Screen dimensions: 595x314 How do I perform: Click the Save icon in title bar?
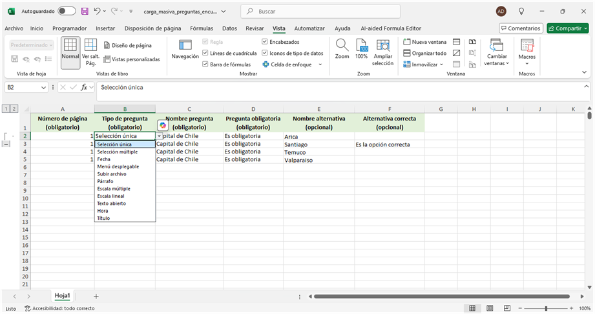[x=85, y=12]
